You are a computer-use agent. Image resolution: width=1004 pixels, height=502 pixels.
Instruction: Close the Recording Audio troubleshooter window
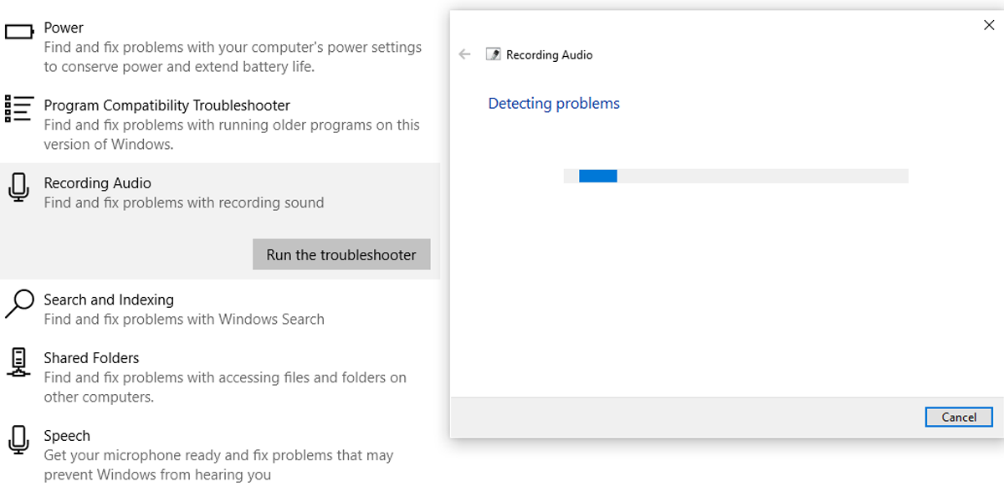[989, 25]
